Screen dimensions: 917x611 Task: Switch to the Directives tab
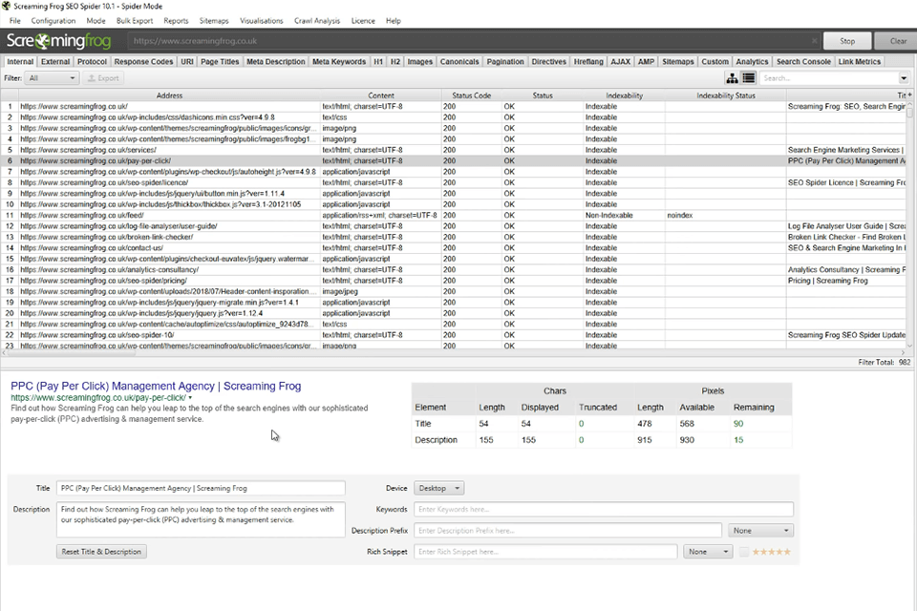(548, 61)
